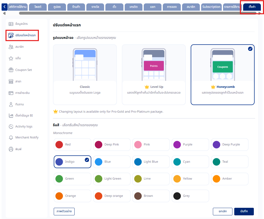
Task: Open Coupon Set gift icon
Action: pos(11,70)
